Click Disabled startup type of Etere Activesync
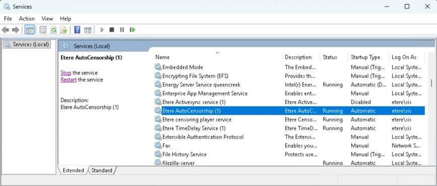The height and width of the screenshot is (186, 437). tap(360, 102)
